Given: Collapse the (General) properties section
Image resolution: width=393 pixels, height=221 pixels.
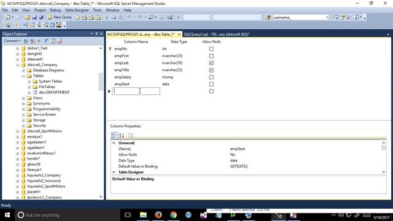Looking at the screenshot, I should tap(114, 143).
